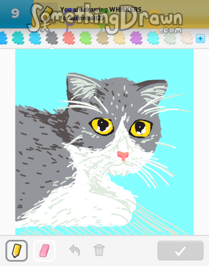The height and width of the screenshot is (266, 209).
Task: Pick the pale gray-green color swatch
Action: [x=170, y=38]
